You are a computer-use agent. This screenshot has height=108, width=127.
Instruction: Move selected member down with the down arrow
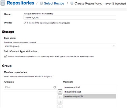pos(60,107)
